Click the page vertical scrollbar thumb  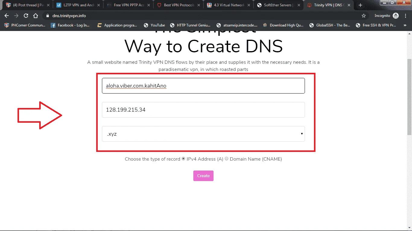(409, 96)
